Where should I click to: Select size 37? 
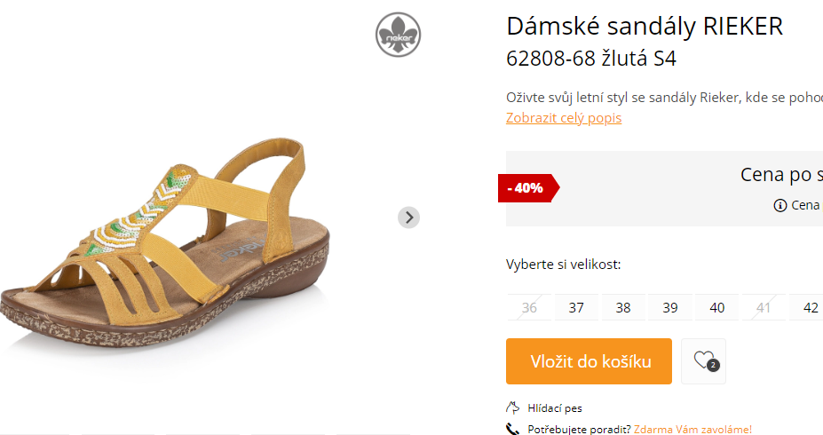(x=576, y=307)
